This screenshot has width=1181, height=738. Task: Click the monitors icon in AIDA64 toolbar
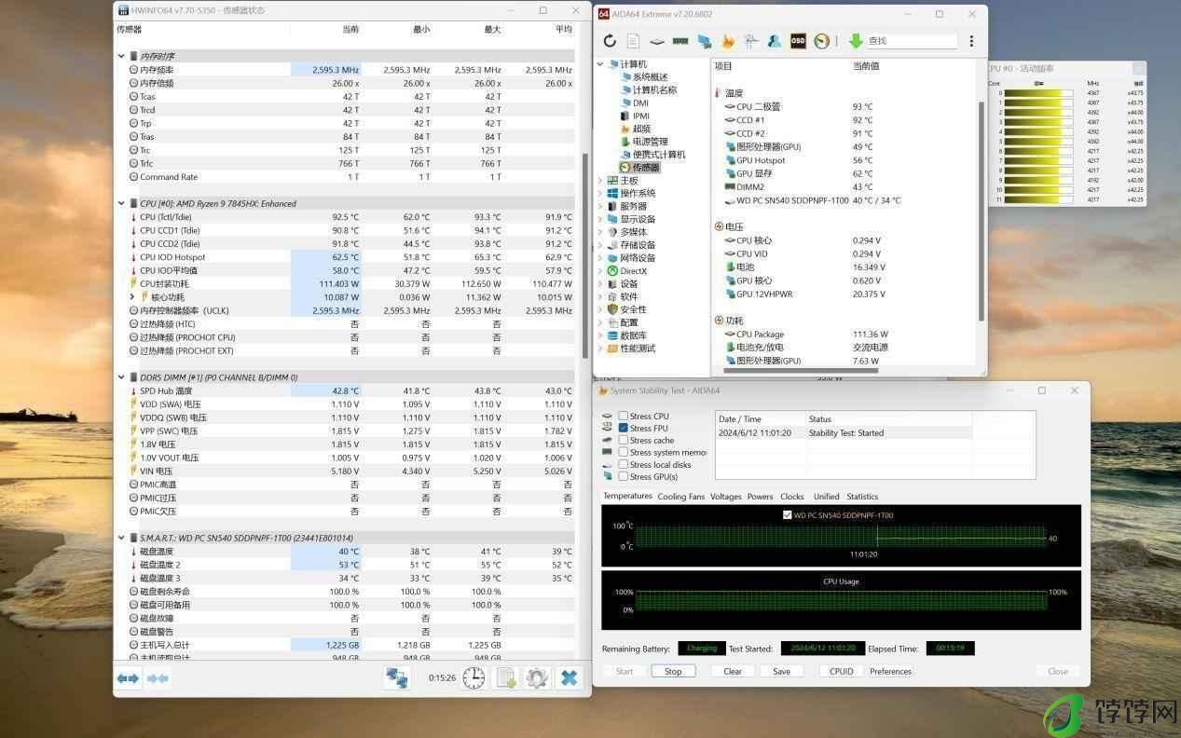705,41
